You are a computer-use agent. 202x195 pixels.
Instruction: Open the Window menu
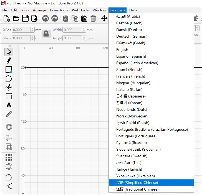click(x=99, y=10)
